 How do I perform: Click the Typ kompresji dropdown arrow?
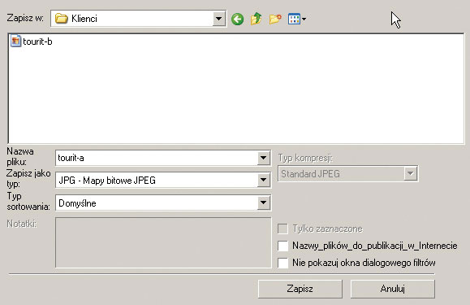click(x=410, y=173)
